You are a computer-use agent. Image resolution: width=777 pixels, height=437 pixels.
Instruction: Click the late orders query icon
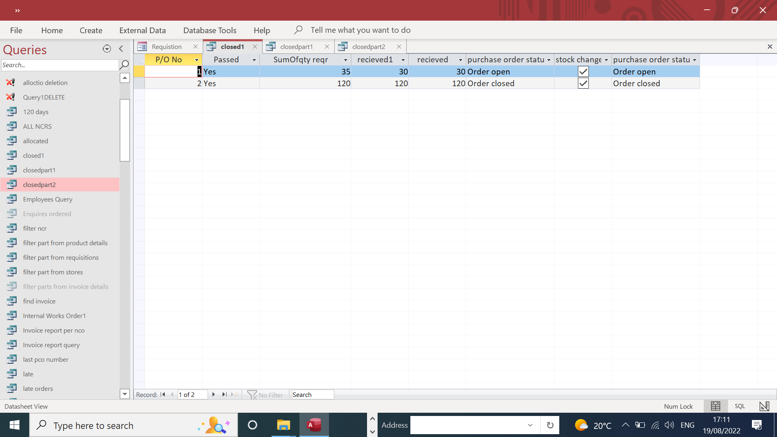pos(12,388)
